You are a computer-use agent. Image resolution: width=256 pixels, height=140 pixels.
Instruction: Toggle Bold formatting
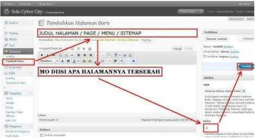click(x=42, y=55)
